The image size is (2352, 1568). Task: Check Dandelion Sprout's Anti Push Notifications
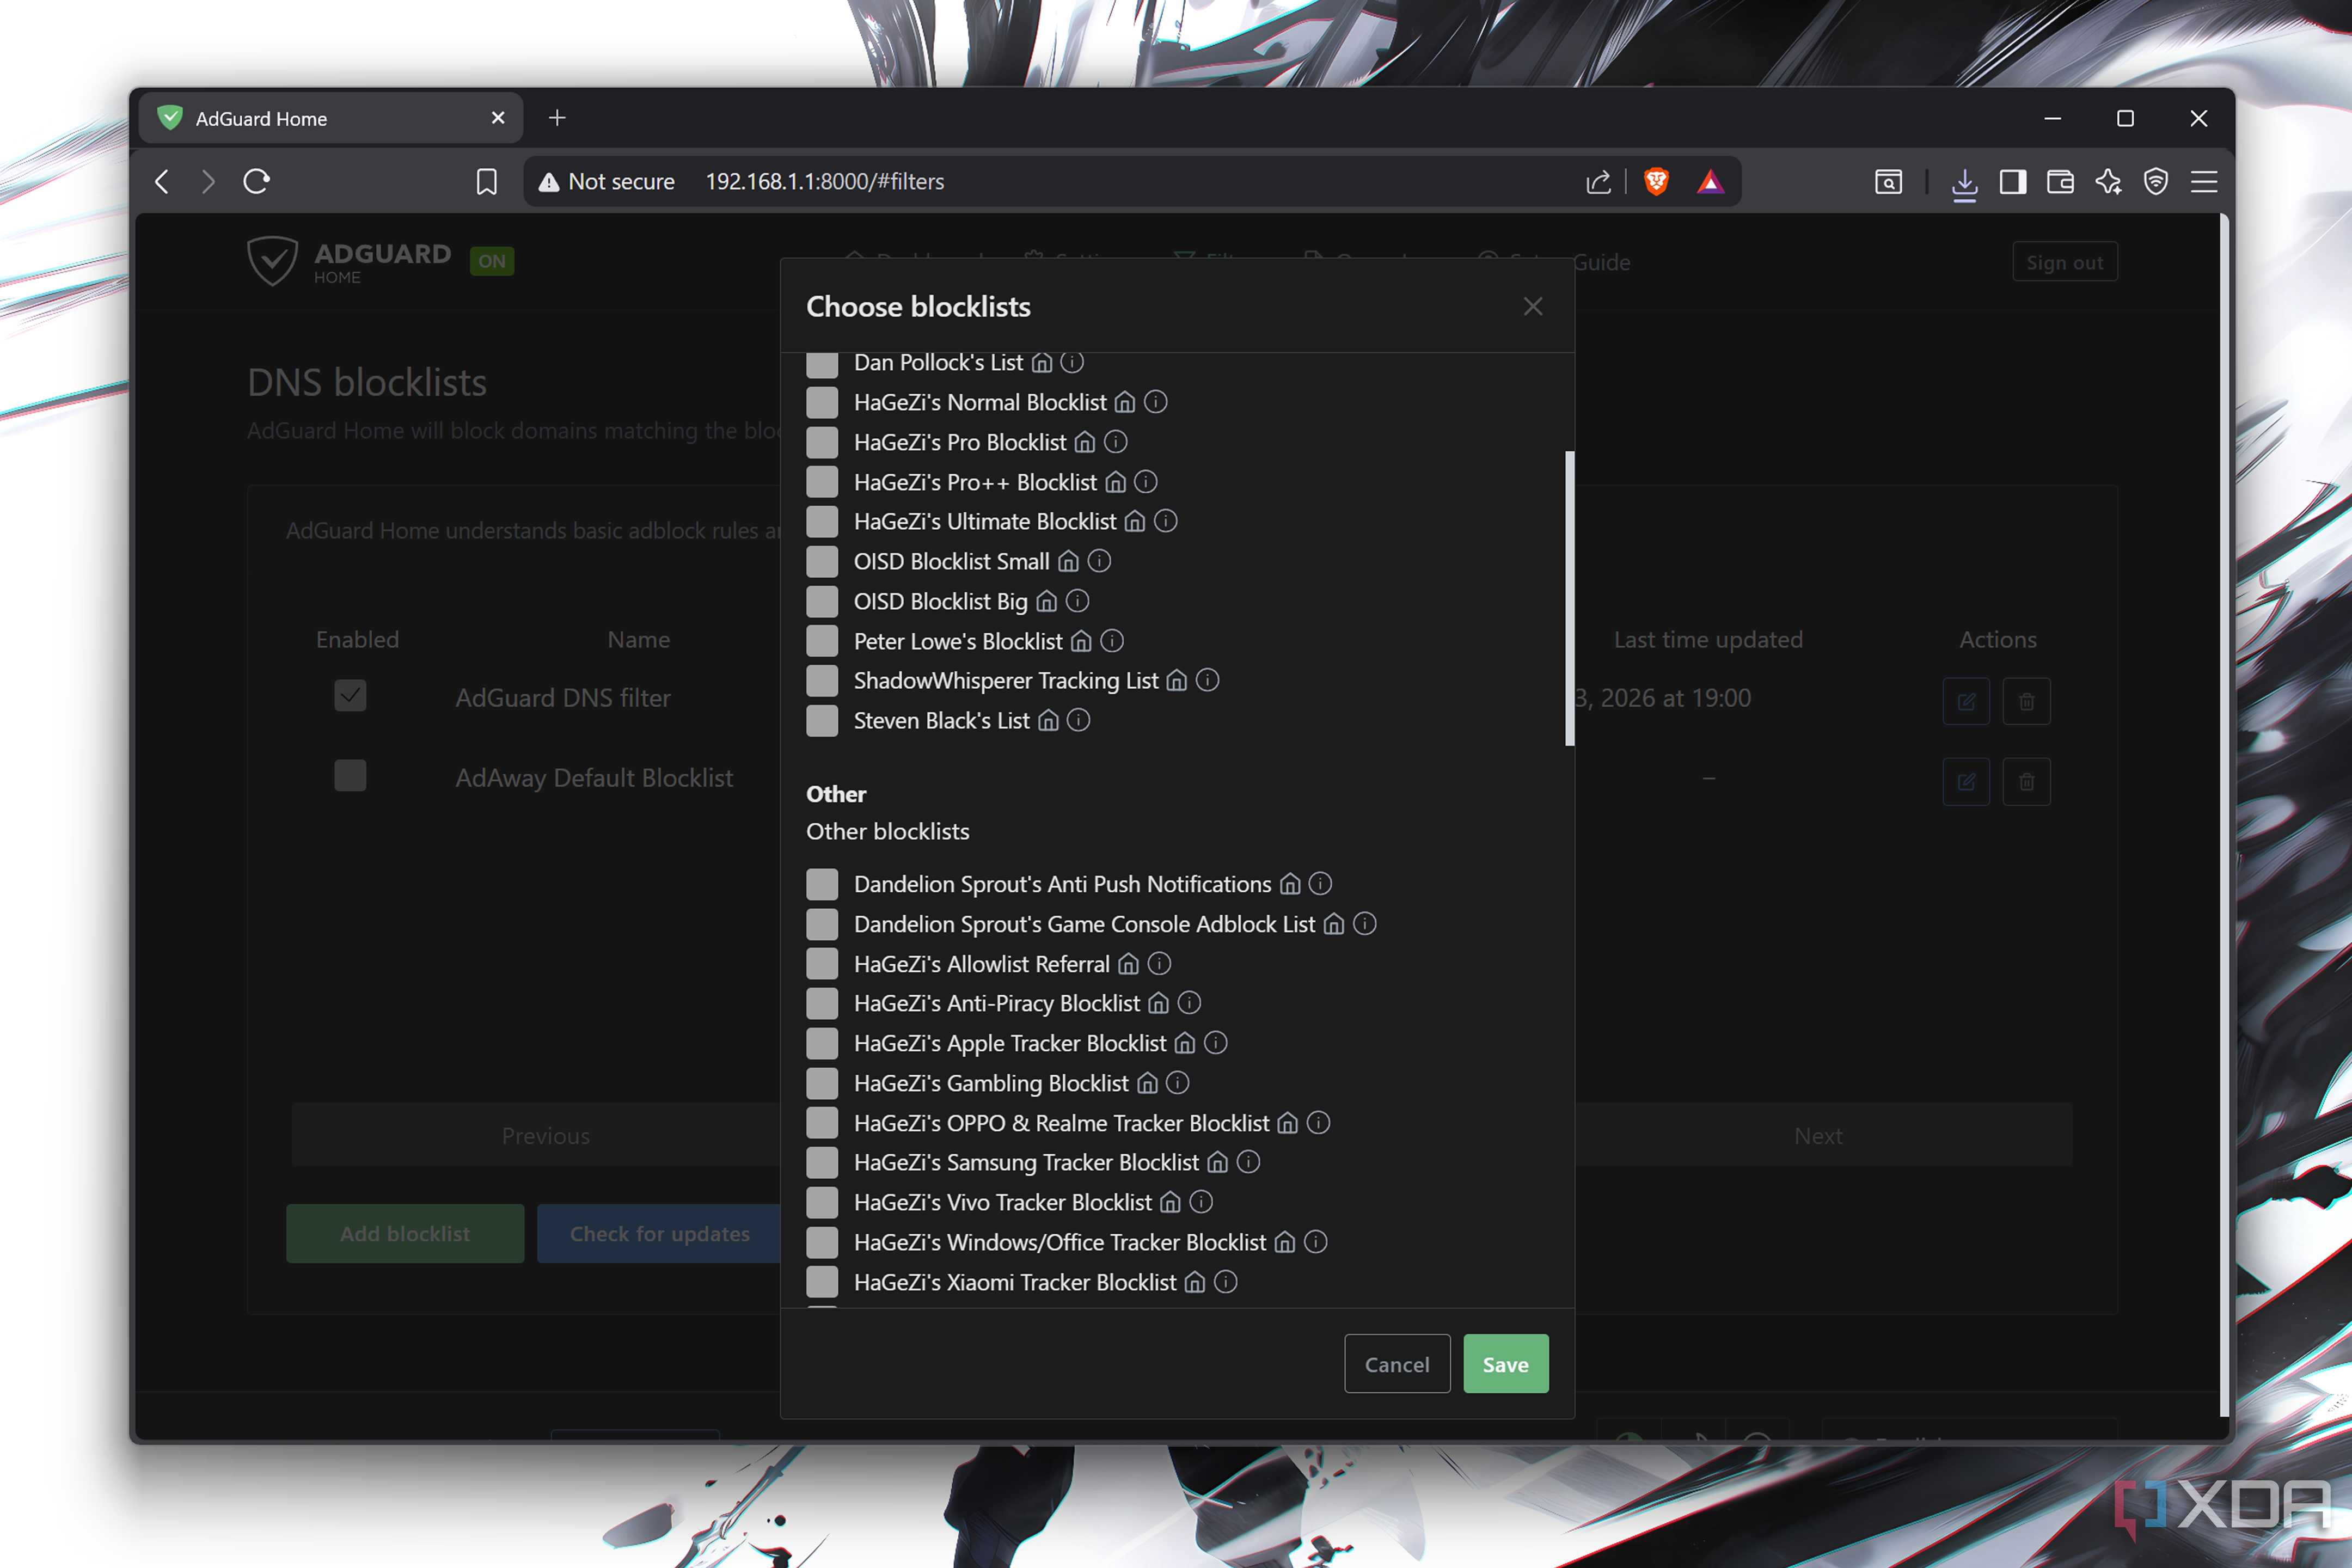tap(822, 884)
